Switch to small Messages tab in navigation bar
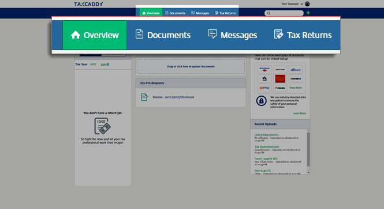Image resolution: width=384 pixels, height=209 pixels. (x=200, y=13)
